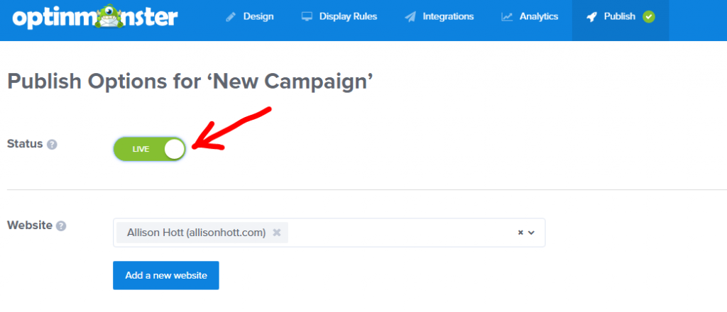Clear all selections in the Website field
Image resolution: width=727 pixels, height=312 pixels.
pyautogui.click(x=520, y=232)
